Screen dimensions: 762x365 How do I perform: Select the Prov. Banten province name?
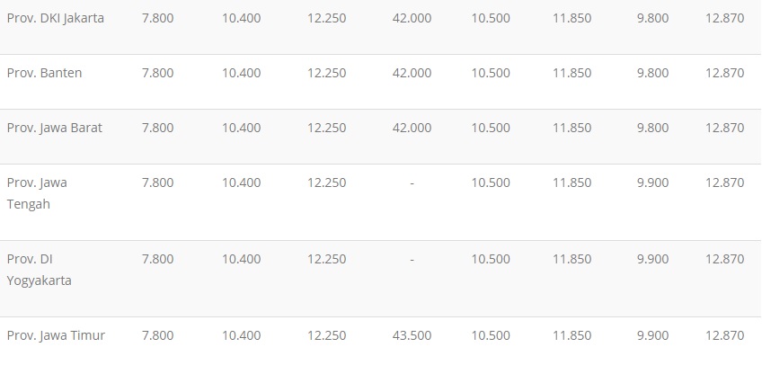pos(44,73)
